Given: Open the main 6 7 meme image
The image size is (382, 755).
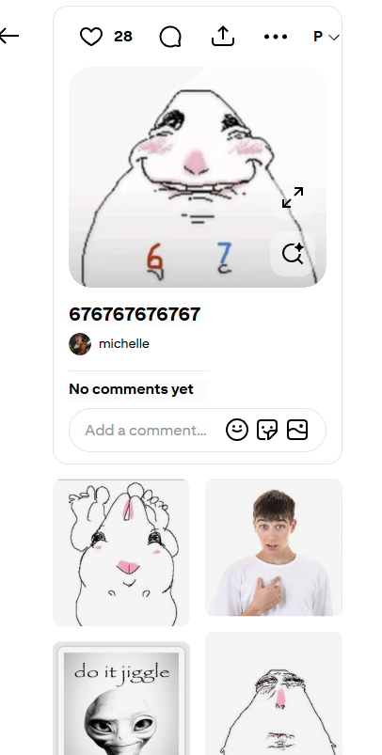Looking at the screenshot, I should [x=198, y=177].
